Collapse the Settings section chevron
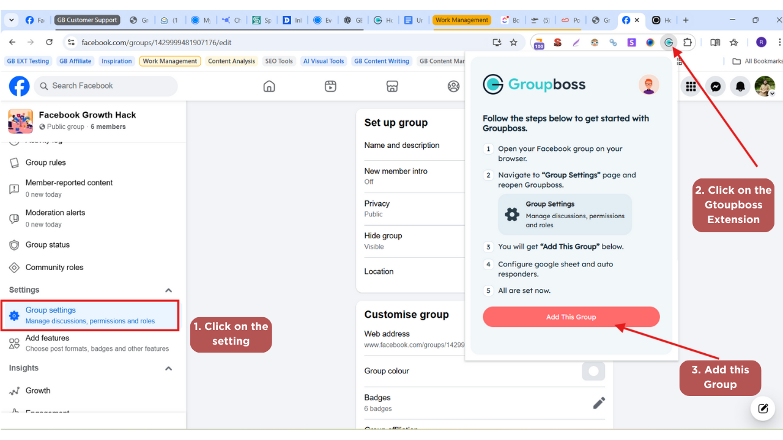 point(169,290)
